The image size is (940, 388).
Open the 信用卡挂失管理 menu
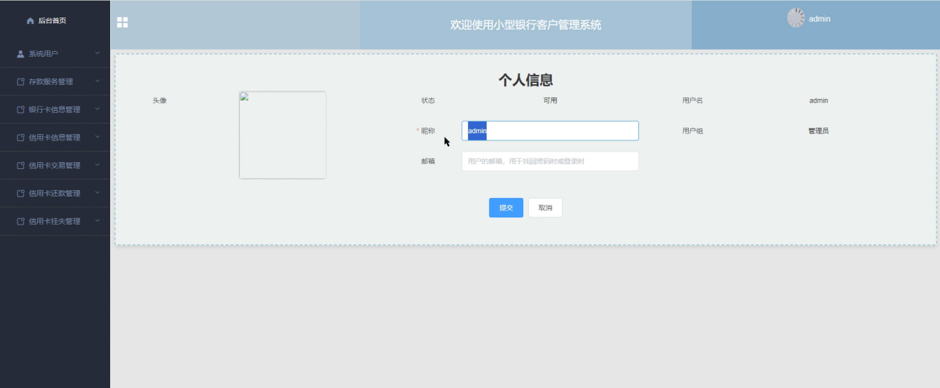pos(55,221)
